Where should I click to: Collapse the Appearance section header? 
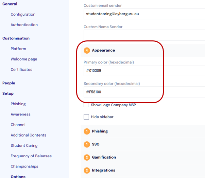coord(103,50)
